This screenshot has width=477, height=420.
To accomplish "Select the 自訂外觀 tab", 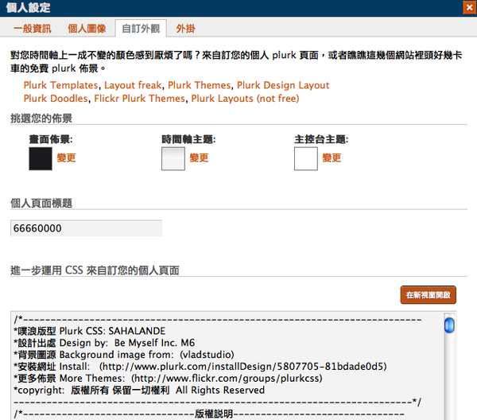I will (141, 29).
